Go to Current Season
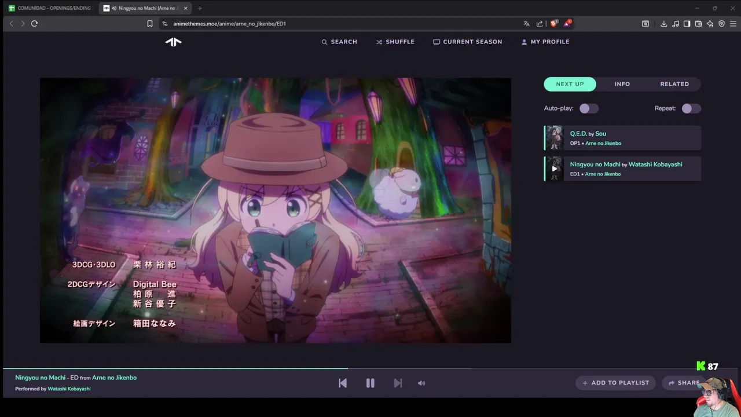The image size is (741, 417). pyautogui.click(x=468, y=42)
